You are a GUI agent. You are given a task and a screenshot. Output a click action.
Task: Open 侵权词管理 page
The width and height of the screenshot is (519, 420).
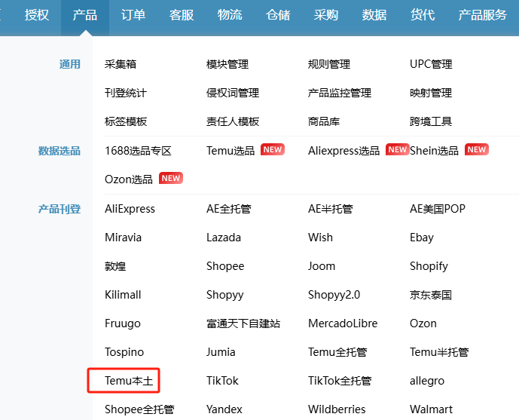coord(233,93)
